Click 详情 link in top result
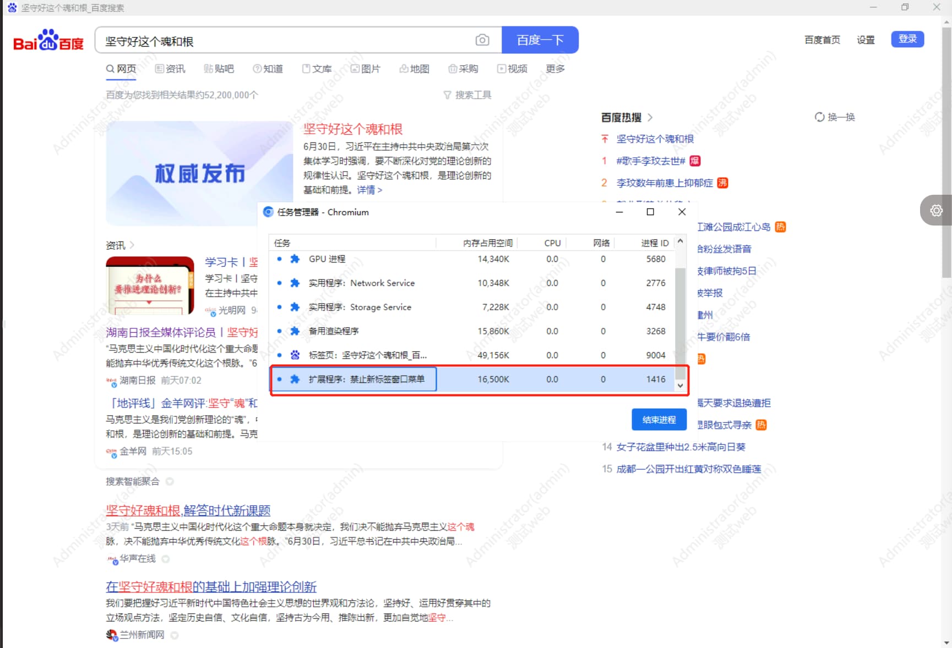 pyautogui.click(x=369, y=190)
